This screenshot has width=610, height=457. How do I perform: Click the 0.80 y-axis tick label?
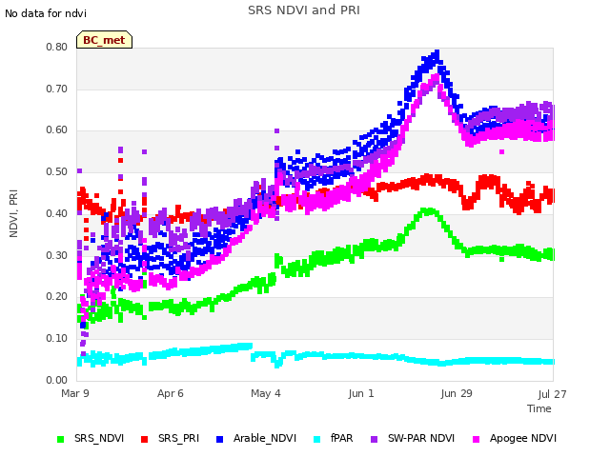point(57,47)
